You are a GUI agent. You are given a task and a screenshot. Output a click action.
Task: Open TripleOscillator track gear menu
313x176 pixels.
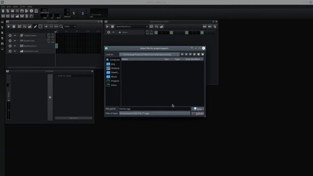click(x=10, y=36)
